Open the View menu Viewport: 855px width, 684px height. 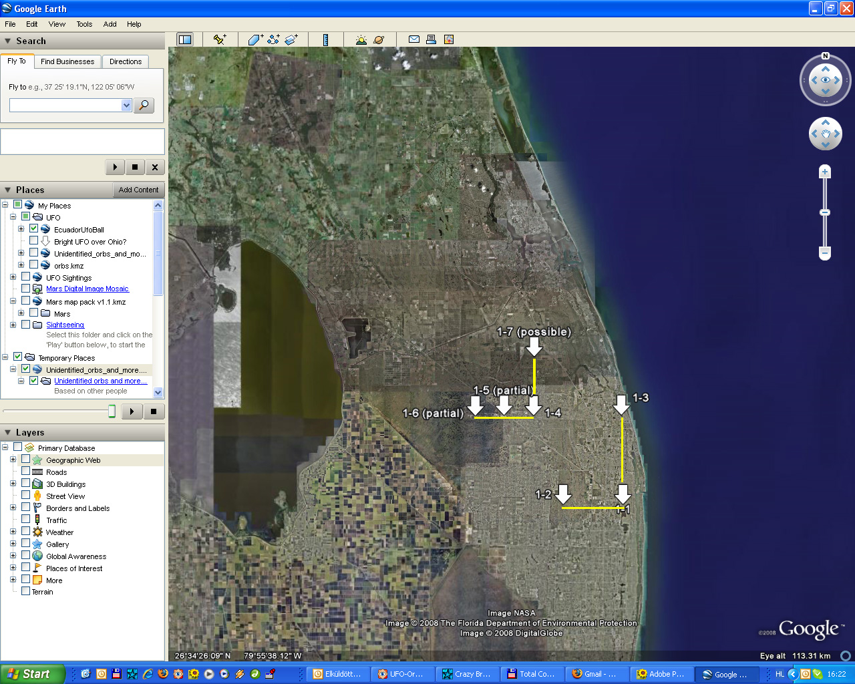point(57,24)
